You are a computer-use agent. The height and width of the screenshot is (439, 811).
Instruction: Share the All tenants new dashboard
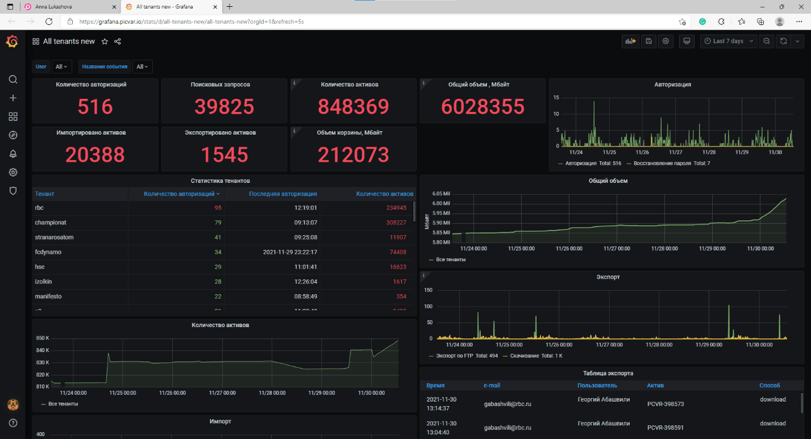point(118,41)
